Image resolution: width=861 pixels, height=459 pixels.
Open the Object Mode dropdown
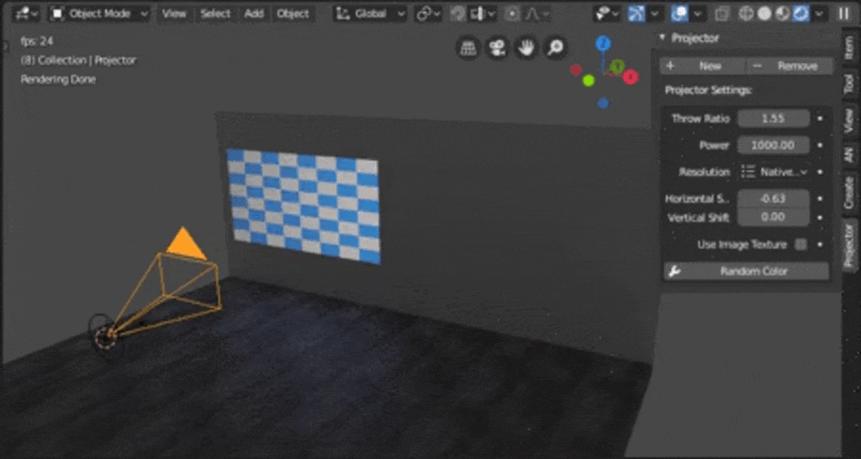[x=99, y=13]
